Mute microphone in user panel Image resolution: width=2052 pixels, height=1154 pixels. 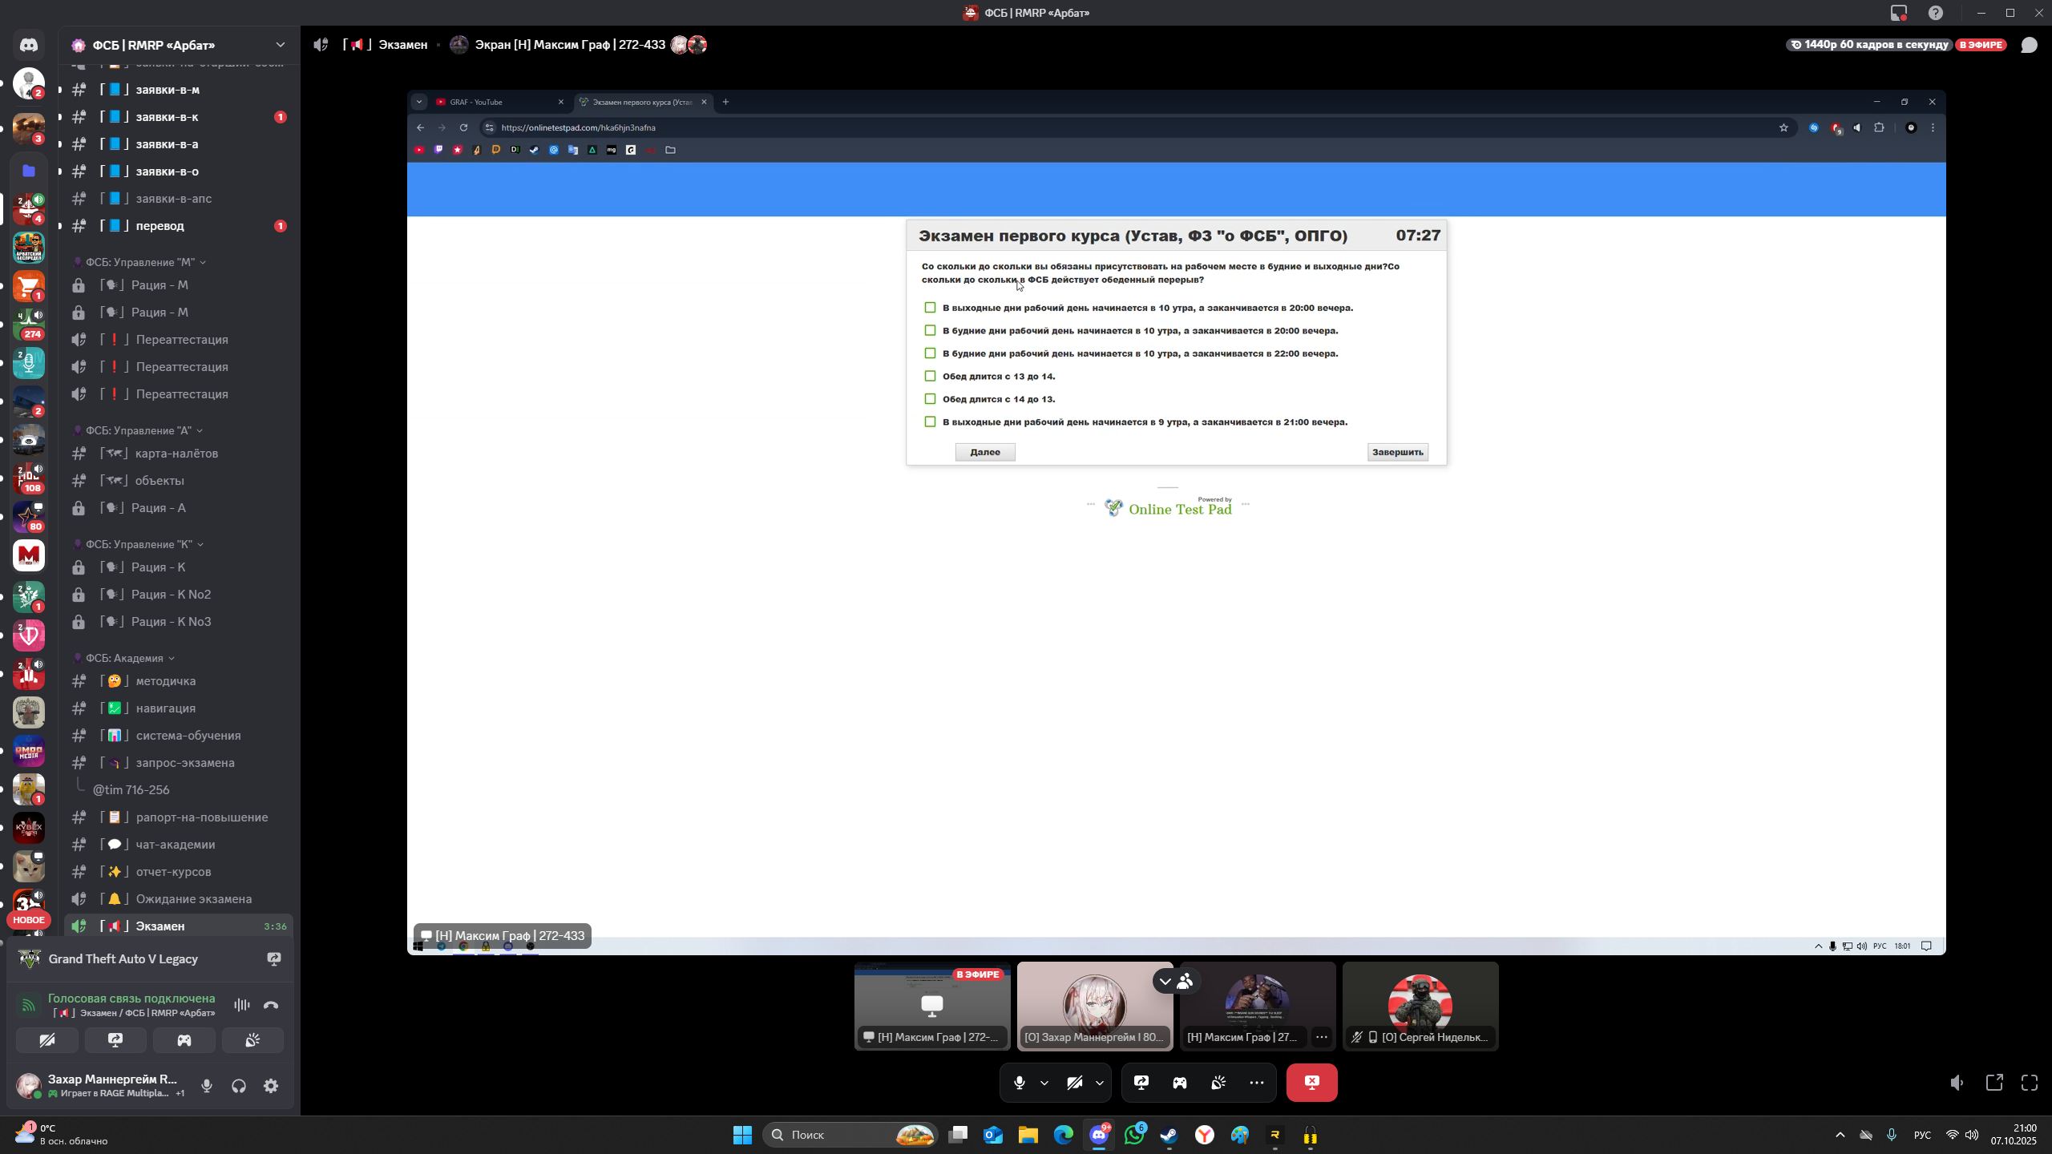[x=207, y=1086]
